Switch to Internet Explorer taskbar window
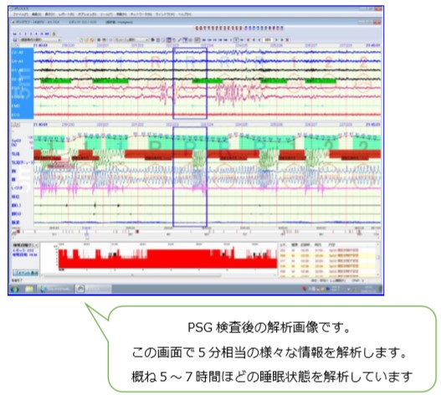The width and height of the screenshot is (441, 395). (56, 289)
